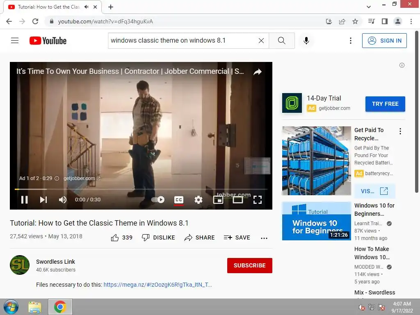The image size is (420, 315).
Task: Open the YouTube hamburger guide menu
Action: (x=15, y=41)
